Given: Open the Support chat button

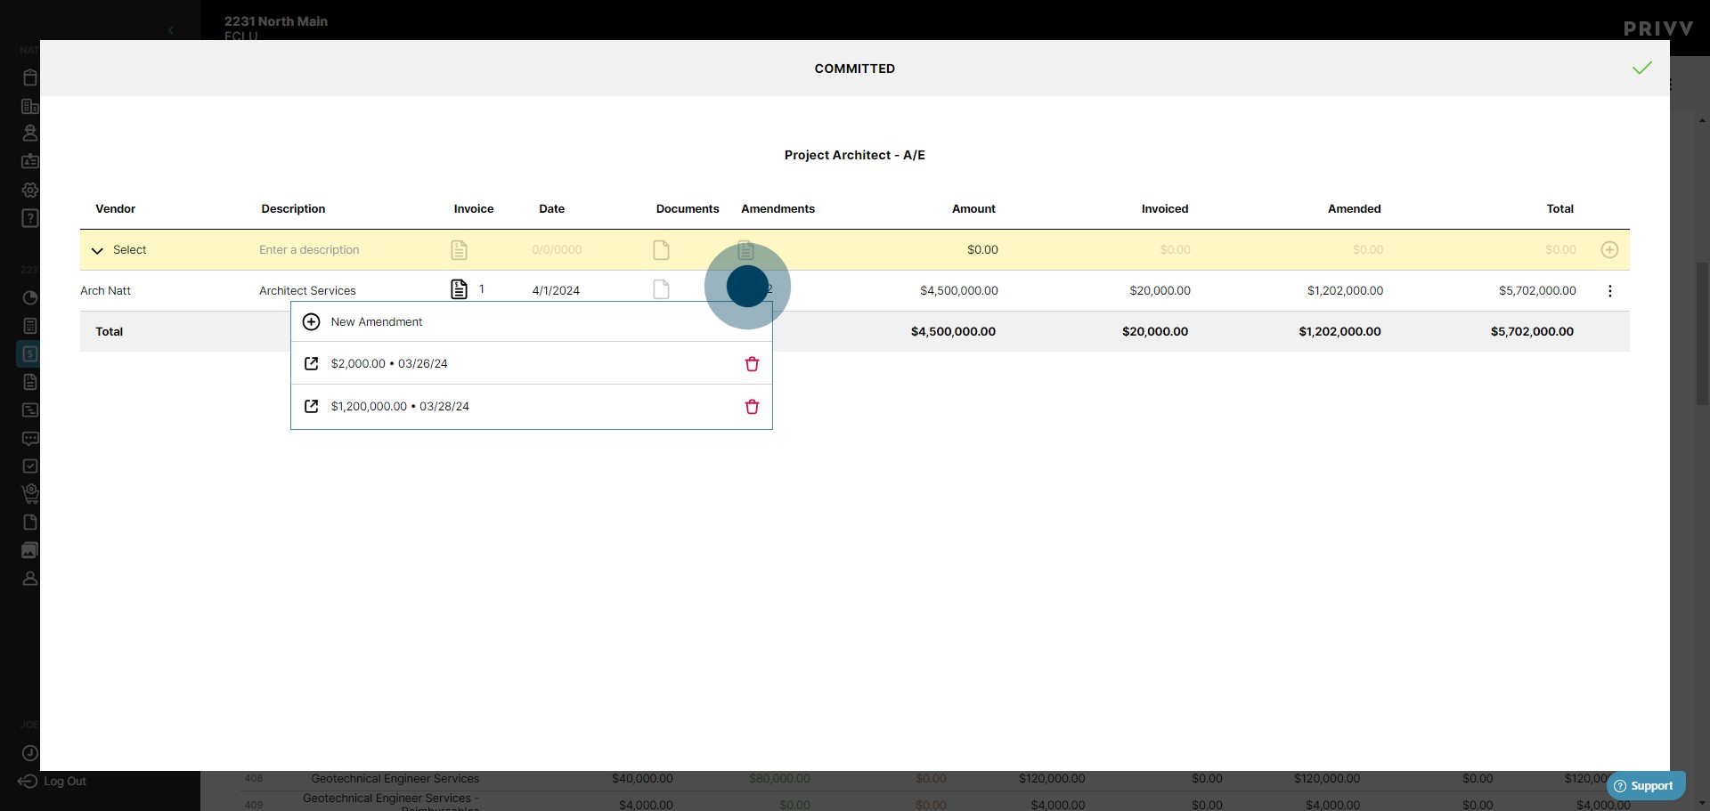Looking at the screenshot, I should (x=1645, y=786).
